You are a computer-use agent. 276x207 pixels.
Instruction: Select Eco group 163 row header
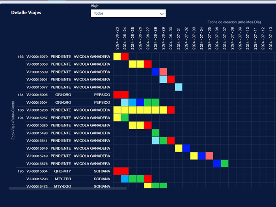click(21, 57)
